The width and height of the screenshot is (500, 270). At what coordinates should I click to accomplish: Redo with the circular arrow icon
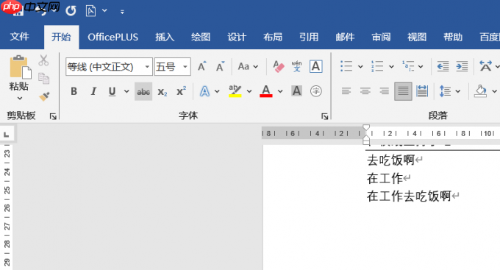pyautogui.click(x=71, y=11)
